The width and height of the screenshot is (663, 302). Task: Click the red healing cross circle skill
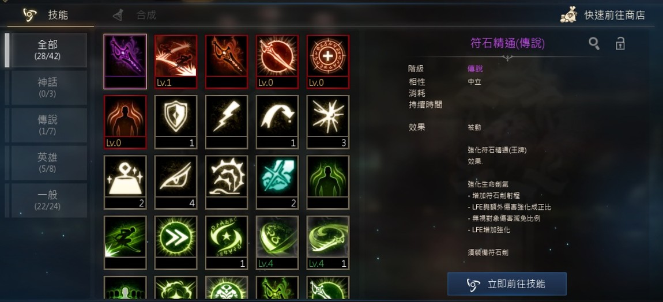[x=328, y=62]
